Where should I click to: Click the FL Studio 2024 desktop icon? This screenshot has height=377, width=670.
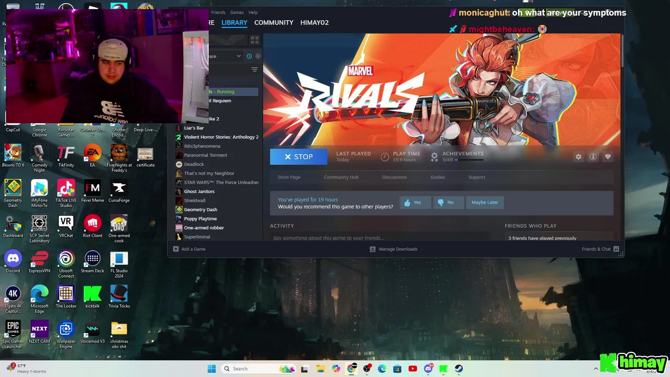coord(119,264)
